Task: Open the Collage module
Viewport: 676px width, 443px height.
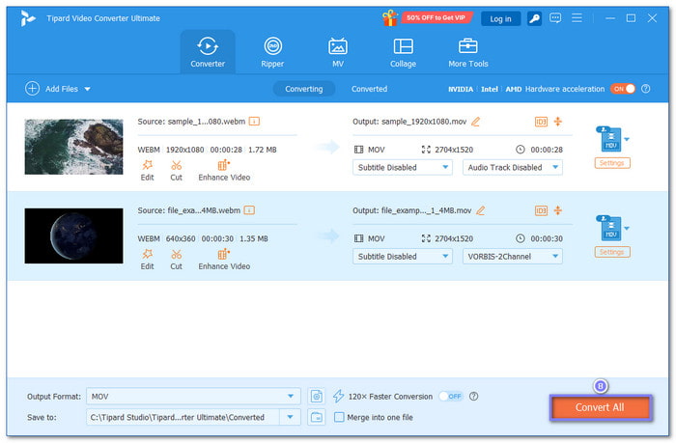Action: pos(403,52)
